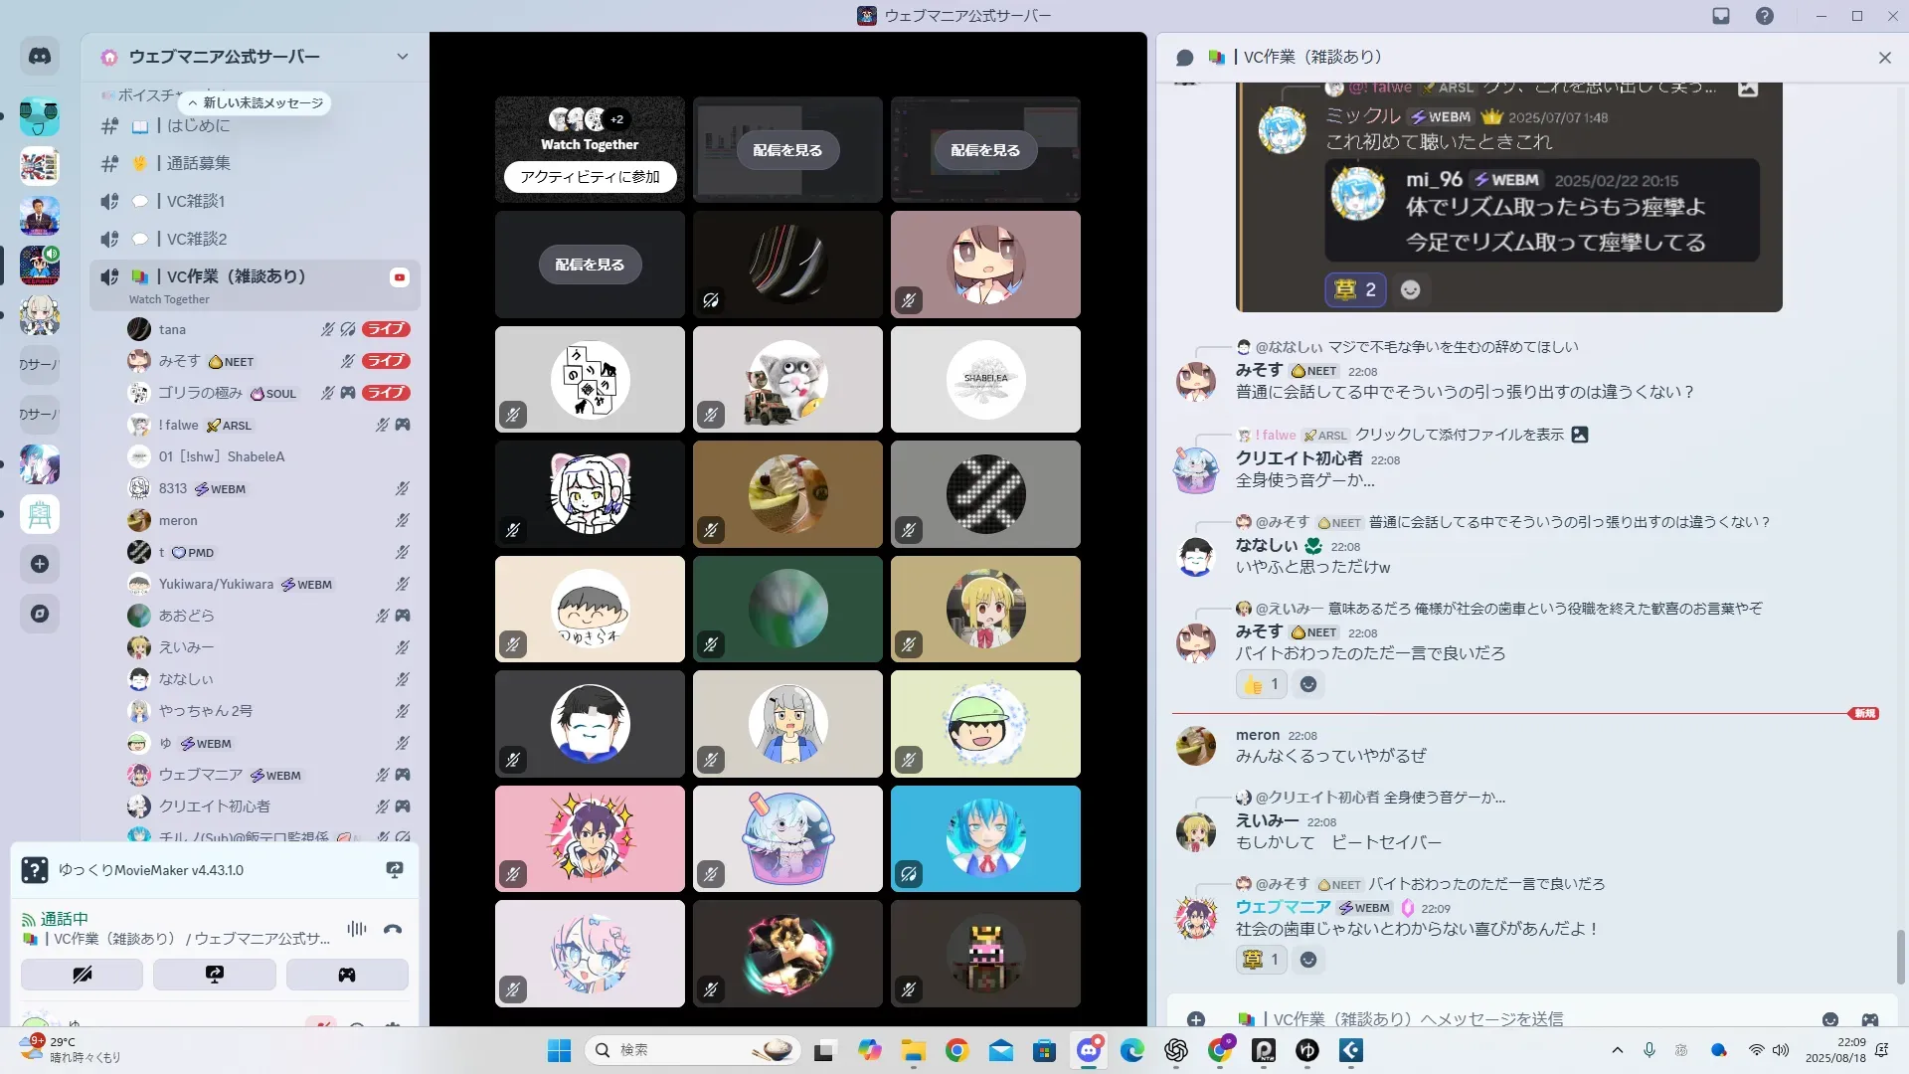Screen dimensions: 1909x1074
Task: Expand ウェブマニア公式サーバー server dropdown menu
Action: click(x=402, y=57)
